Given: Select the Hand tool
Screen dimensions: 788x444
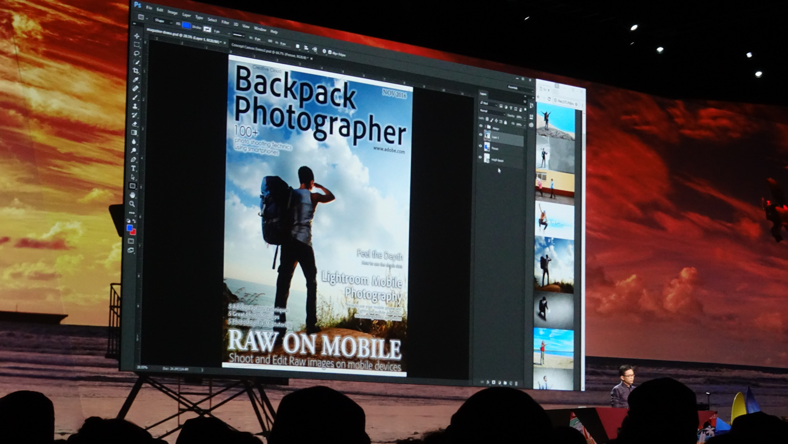Looking at the screenshot, I should click(132, 195).
